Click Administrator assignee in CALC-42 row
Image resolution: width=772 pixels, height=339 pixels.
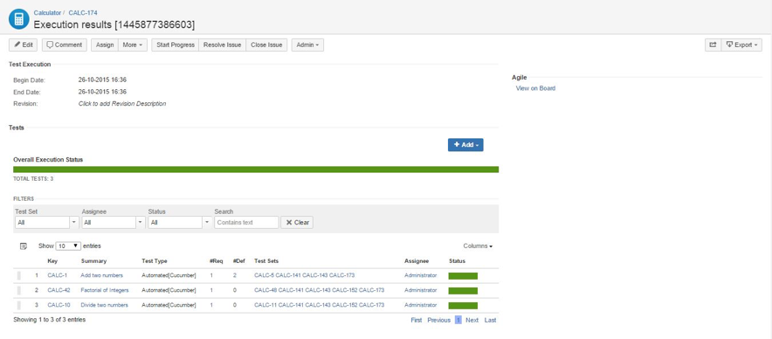(x=420, y=290)
